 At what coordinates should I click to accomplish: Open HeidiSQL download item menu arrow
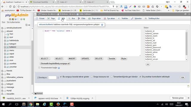[x=29, y=98]
